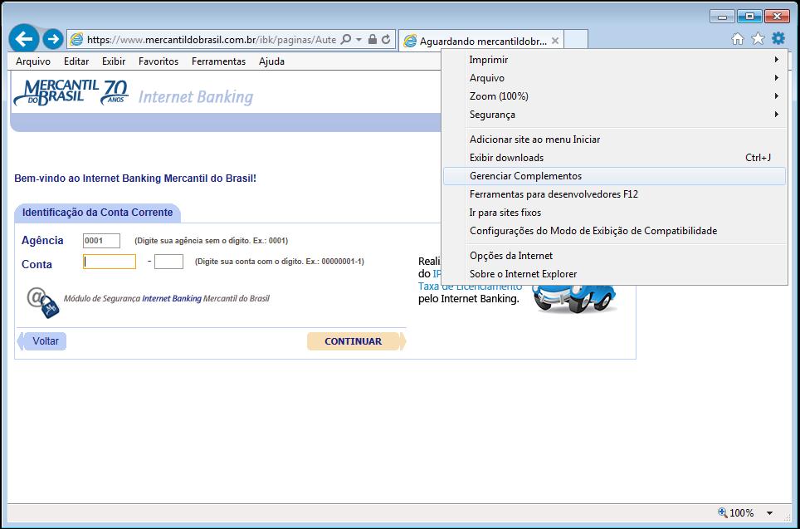Click the status bar zoom magnifier icon
Image resolution: width=800 pixels, height=529 pixels.
point(723,512)
